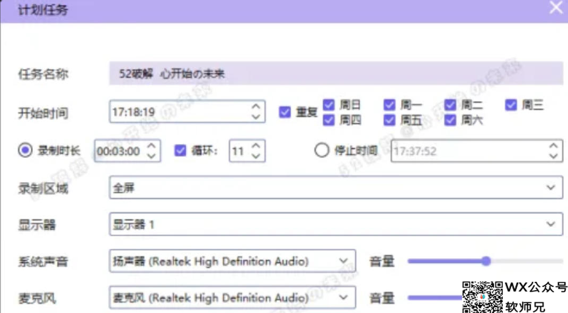Select the 录制时长 radio button
The height and width of the screenshot is (313, 568).
(25, 151)
